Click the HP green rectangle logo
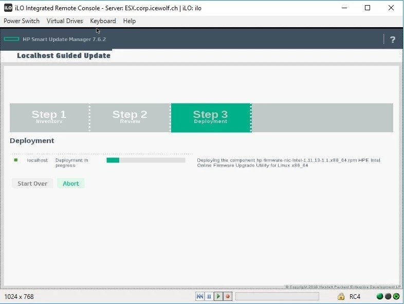 12,39
